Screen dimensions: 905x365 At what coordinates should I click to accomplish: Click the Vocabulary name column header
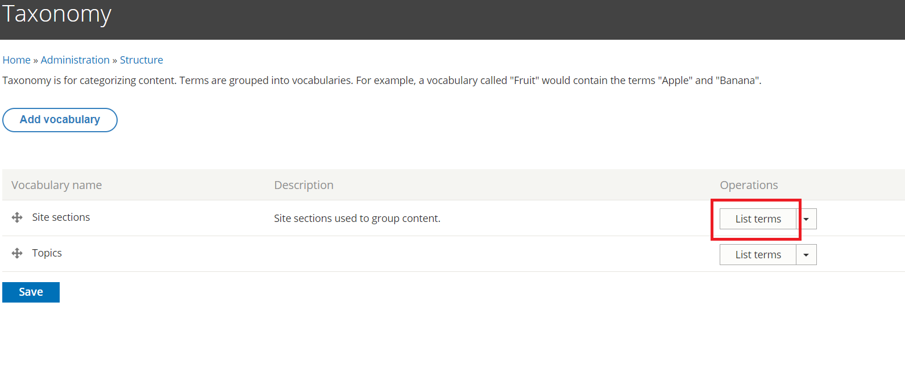point(56,185)
